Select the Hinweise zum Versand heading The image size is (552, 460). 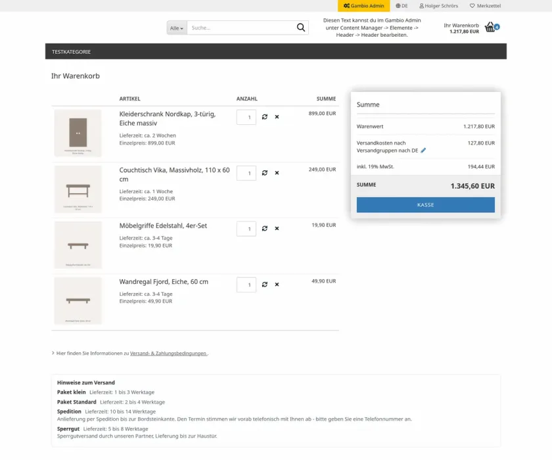coord(86,382)
